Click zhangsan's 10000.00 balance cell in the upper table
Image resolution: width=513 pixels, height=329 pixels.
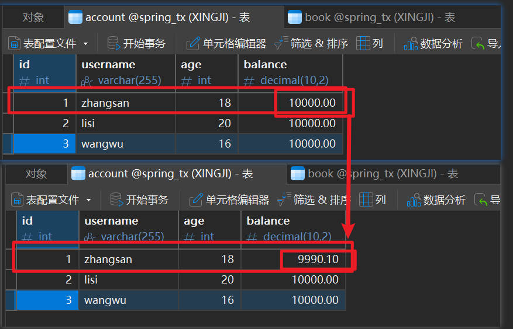(x=312, y=103)
